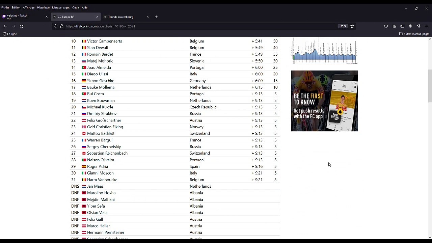Image resolution: width=432 pixels, height=243 pixels.
Task: Open rider Felix Großschartner
Action: [104, 120]
